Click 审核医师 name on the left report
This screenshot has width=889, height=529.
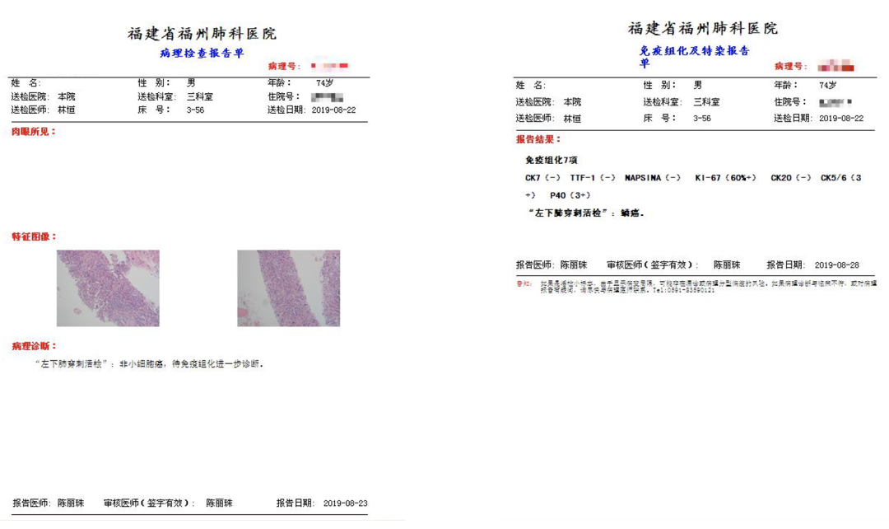tap(220, 503)
